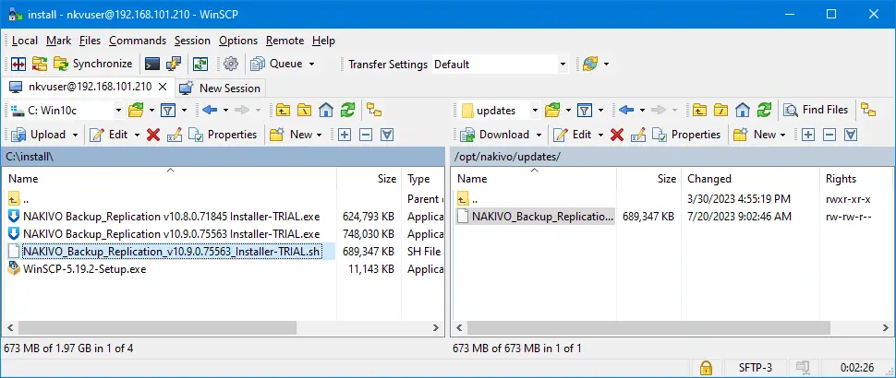The image size is (896, 378).
Task: Click the remote back arrow
Action: coord(626,110)
